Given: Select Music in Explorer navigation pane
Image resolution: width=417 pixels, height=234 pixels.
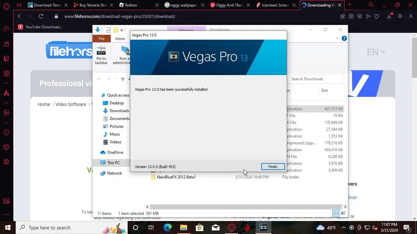Looking at the screenshot, I should (x=112, y=134).
